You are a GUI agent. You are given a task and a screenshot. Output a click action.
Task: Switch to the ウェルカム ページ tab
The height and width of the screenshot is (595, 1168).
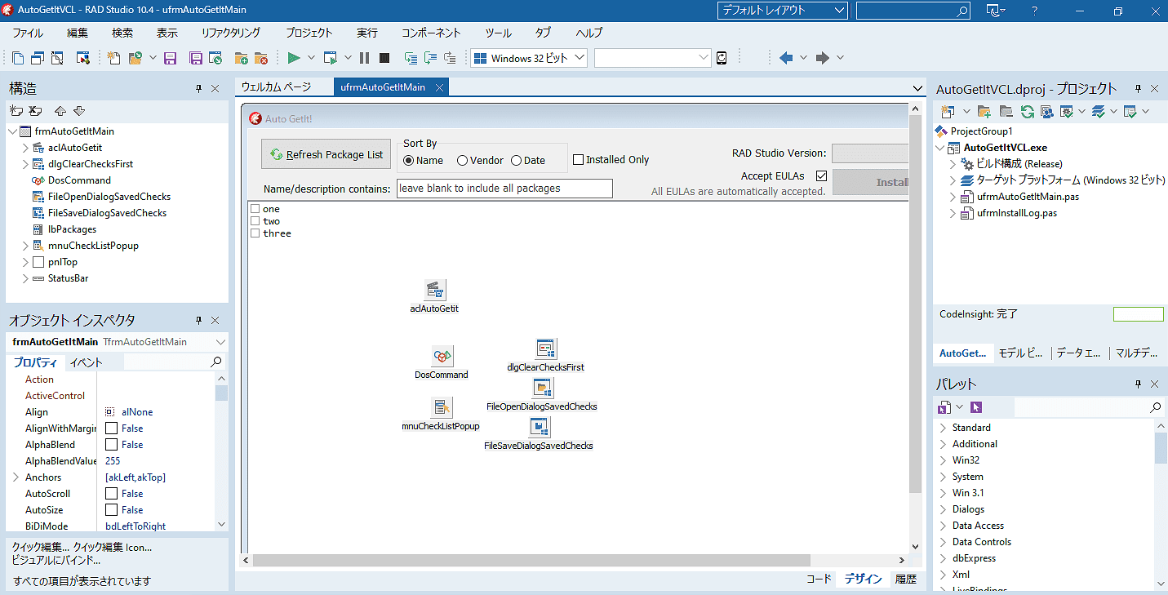[276, 87]
